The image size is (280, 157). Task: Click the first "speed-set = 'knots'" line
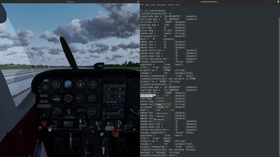point(163,34)
